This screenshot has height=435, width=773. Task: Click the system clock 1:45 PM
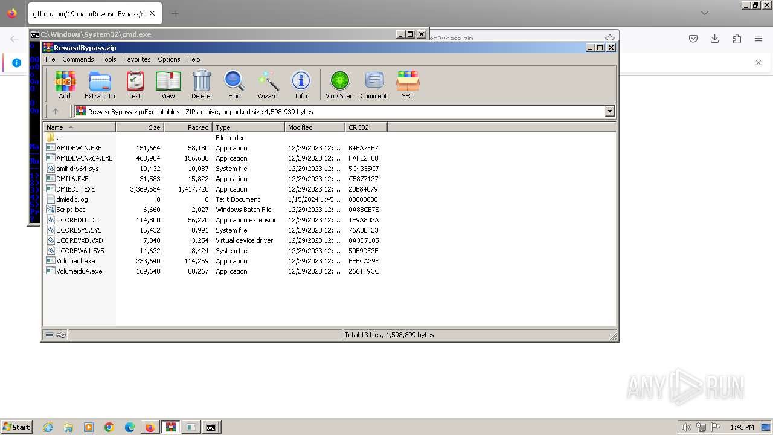tap(742, 427)
